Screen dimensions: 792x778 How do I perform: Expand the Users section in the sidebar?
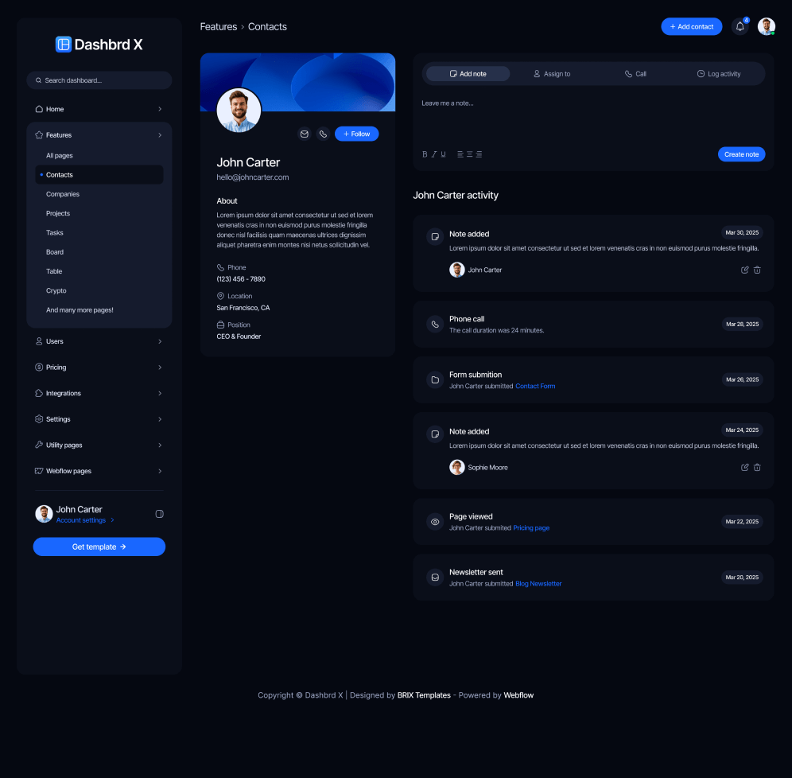[x=99, y=340]
